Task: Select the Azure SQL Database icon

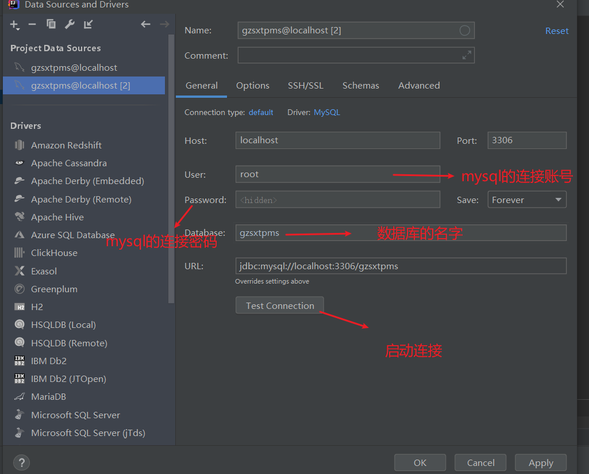Action: (20, 235)
